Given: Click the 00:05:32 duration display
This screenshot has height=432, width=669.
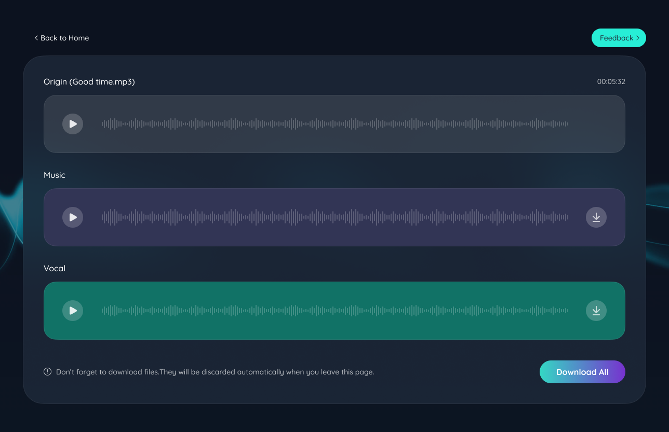Looking at the screenshot, I should pos(611,81).
